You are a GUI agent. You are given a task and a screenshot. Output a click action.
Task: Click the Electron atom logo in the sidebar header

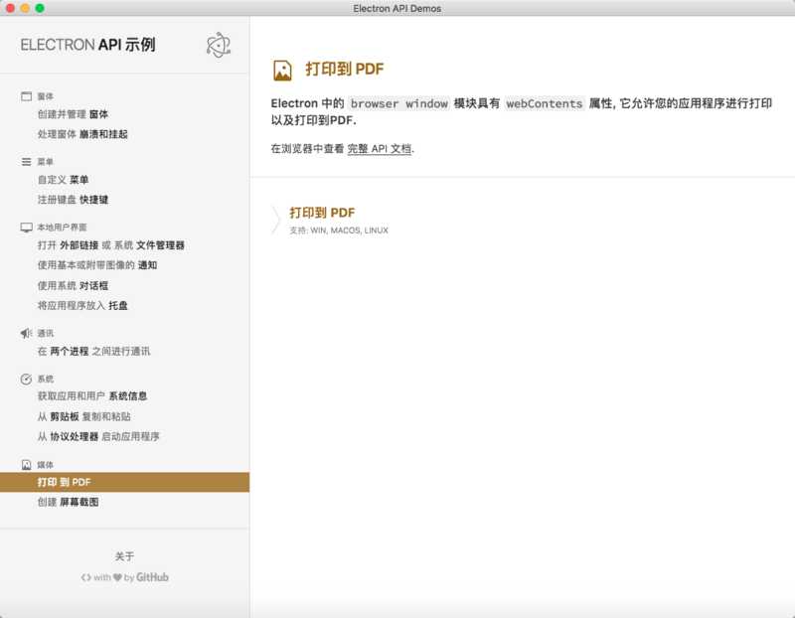pos(219,45)
